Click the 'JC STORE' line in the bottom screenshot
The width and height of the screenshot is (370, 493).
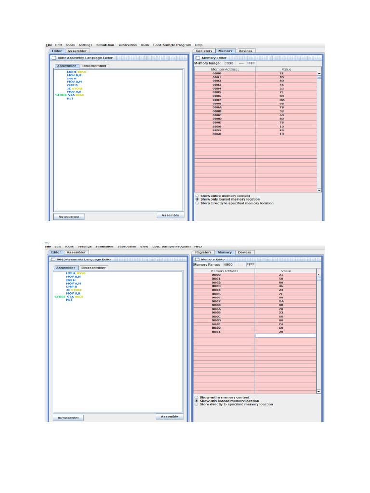click(x=74, y=290)
